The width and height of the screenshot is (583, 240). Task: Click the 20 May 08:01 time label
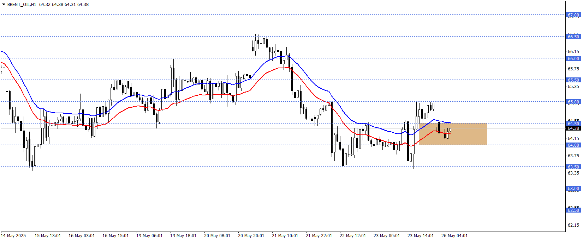[217, 236]
